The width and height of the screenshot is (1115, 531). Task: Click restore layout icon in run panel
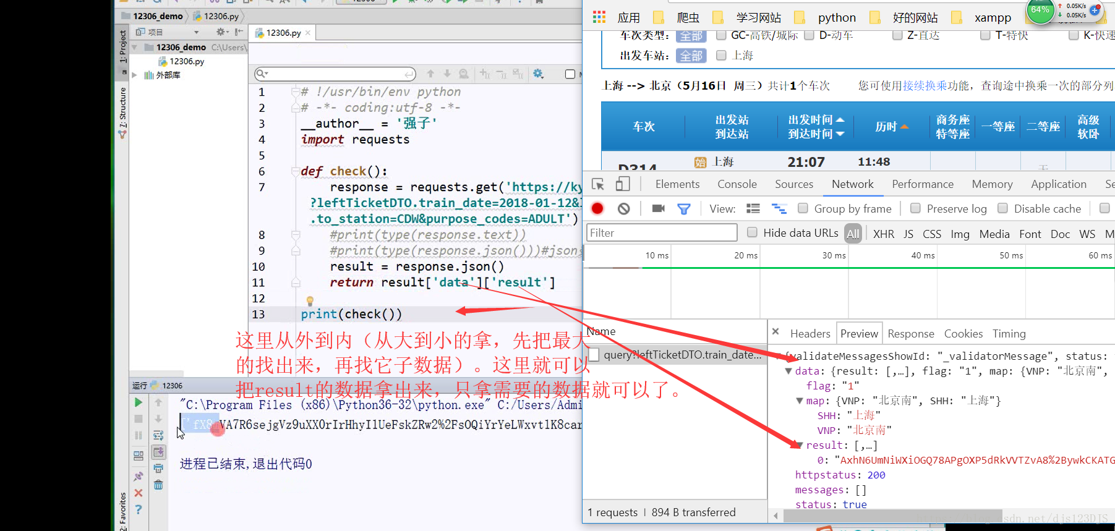coord(139,456)
